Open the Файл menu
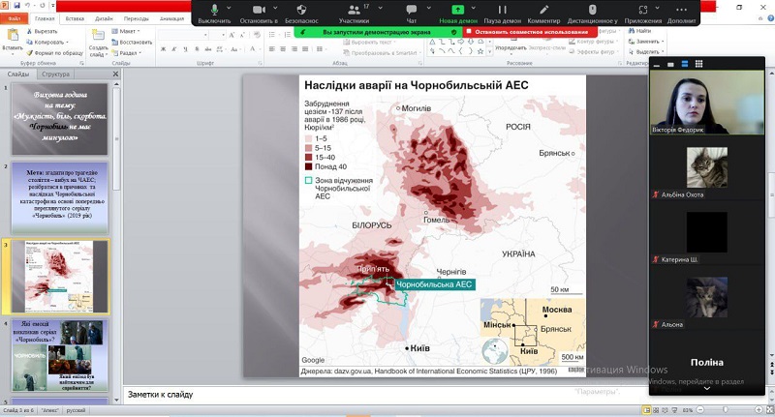Viewport: 775px width, 417px height. [x=15, y=17]
